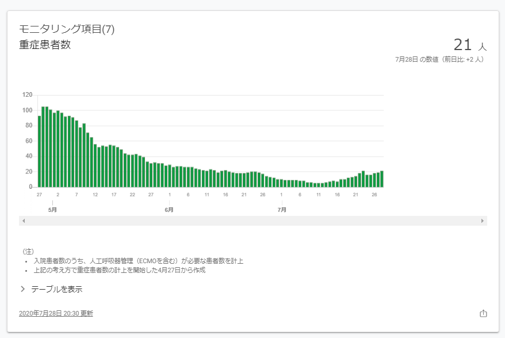
Task: Click the 120 y-axis label
Action: point(28,95)
